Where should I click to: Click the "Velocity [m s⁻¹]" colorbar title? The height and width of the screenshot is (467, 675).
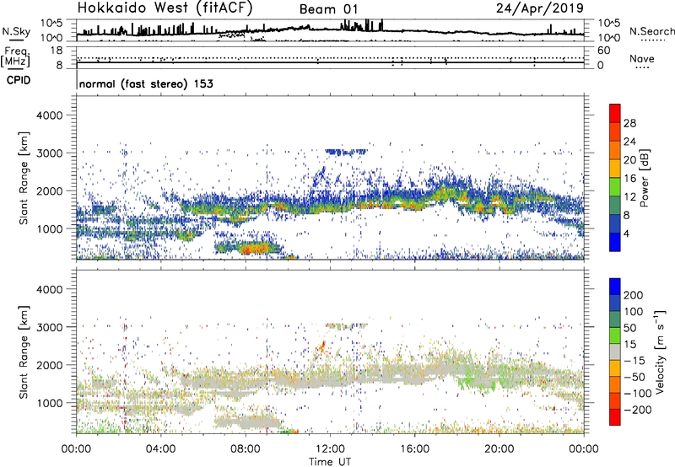(661, 352)
